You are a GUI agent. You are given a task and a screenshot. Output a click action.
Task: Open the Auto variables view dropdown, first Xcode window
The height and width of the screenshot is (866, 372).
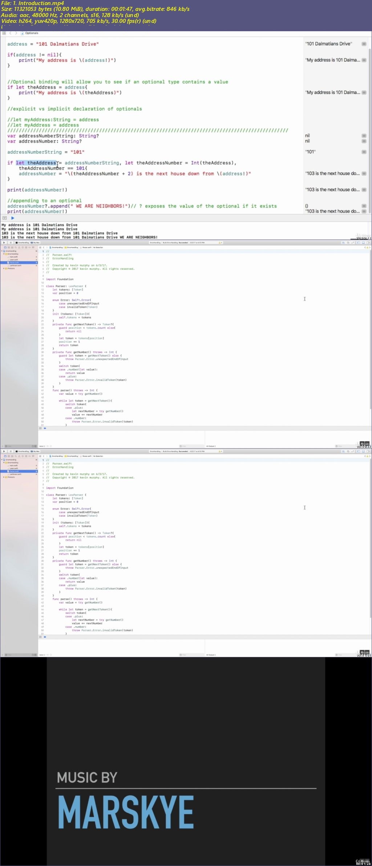(42, 446)
